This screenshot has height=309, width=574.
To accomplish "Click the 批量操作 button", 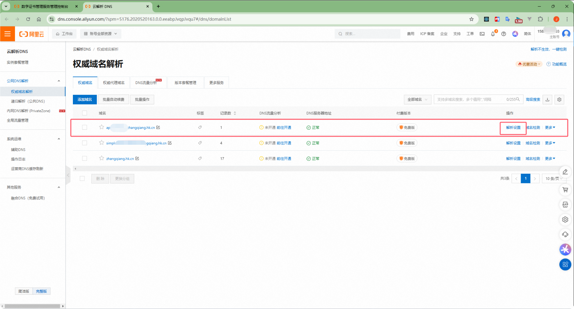I will point(142,99).
